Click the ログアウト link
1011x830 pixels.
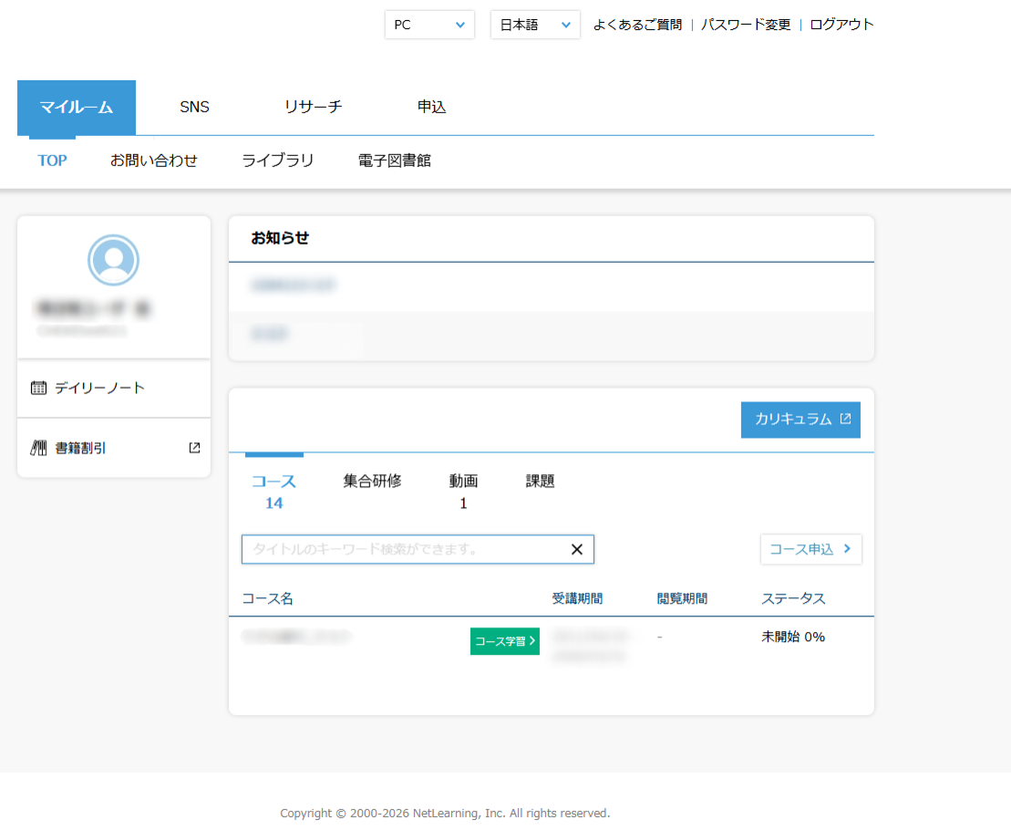(841, 25)
